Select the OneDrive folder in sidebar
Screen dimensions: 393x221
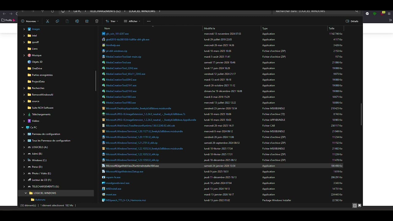[x=37, y=68]
